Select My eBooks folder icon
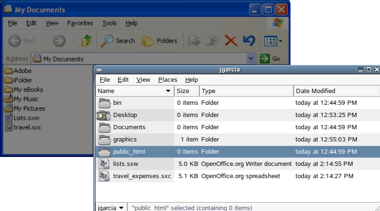This screenshot has width=380, height=211. point(8,89)
